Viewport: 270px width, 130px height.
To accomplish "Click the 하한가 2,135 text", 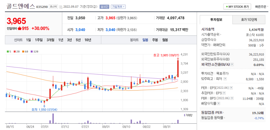I will click(126, 30).
